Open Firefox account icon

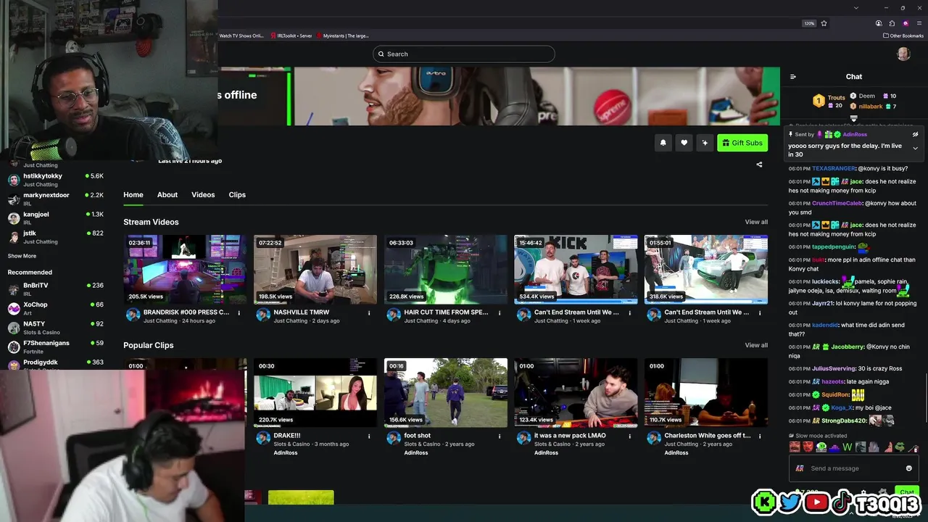click(x=879, y=23)
